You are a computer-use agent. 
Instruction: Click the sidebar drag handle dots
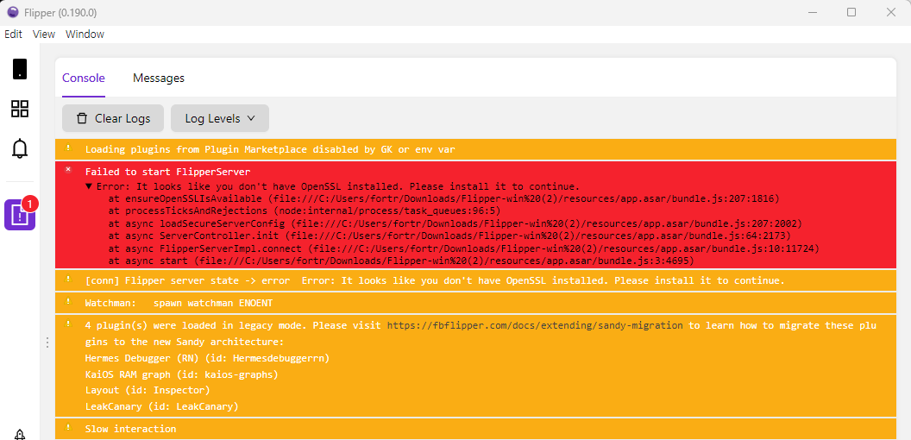coord(47,343)
